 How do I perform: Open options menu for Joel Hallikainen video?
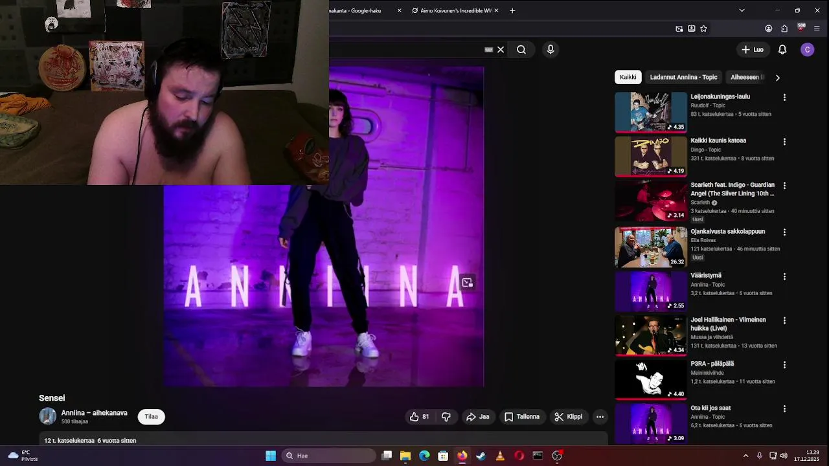click(784, 320)
